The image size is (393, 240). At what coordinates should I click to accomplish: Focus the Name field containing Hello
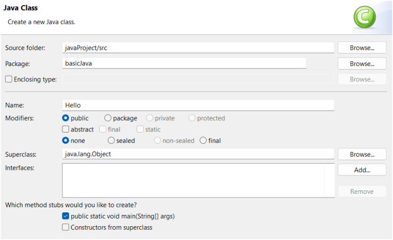[x=198, y=105]
